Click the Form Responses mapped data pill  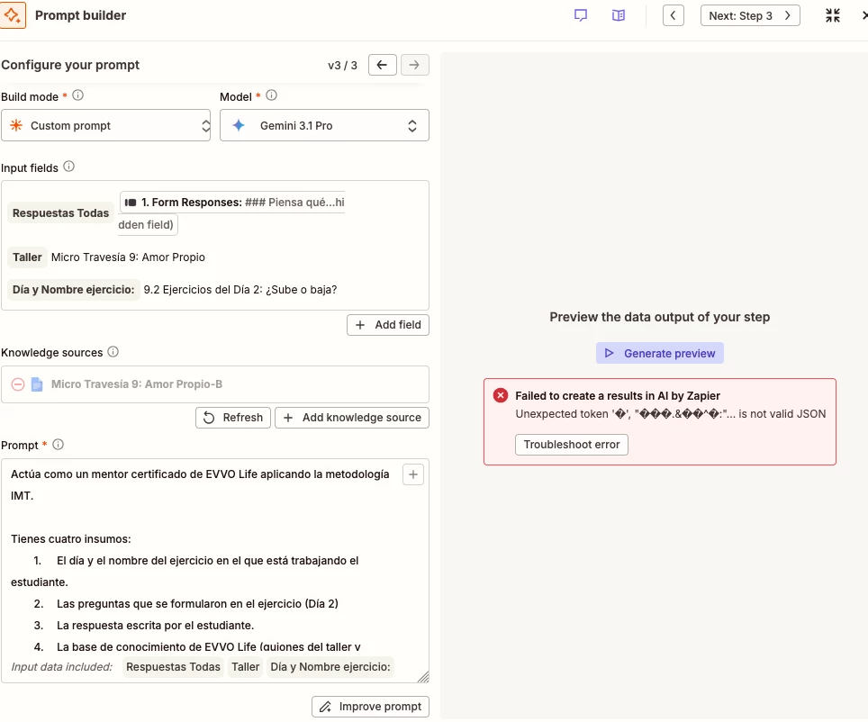coord(232,213)
